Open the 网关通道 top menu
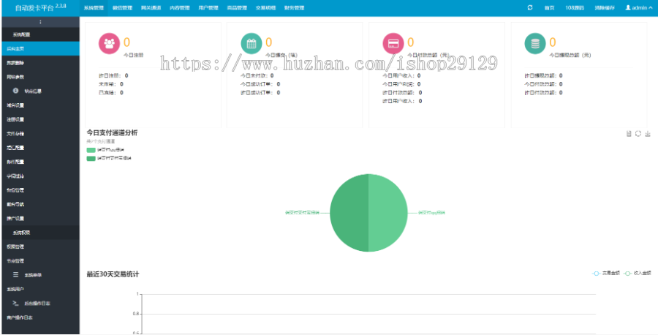This screenshot has height=335, width=658. click(x=151, y=7)
